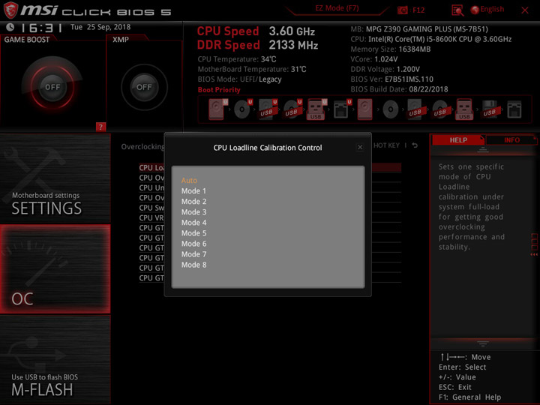Choose Mode 8 loadline calibration

pyautogui.click(x=194, y=265)
